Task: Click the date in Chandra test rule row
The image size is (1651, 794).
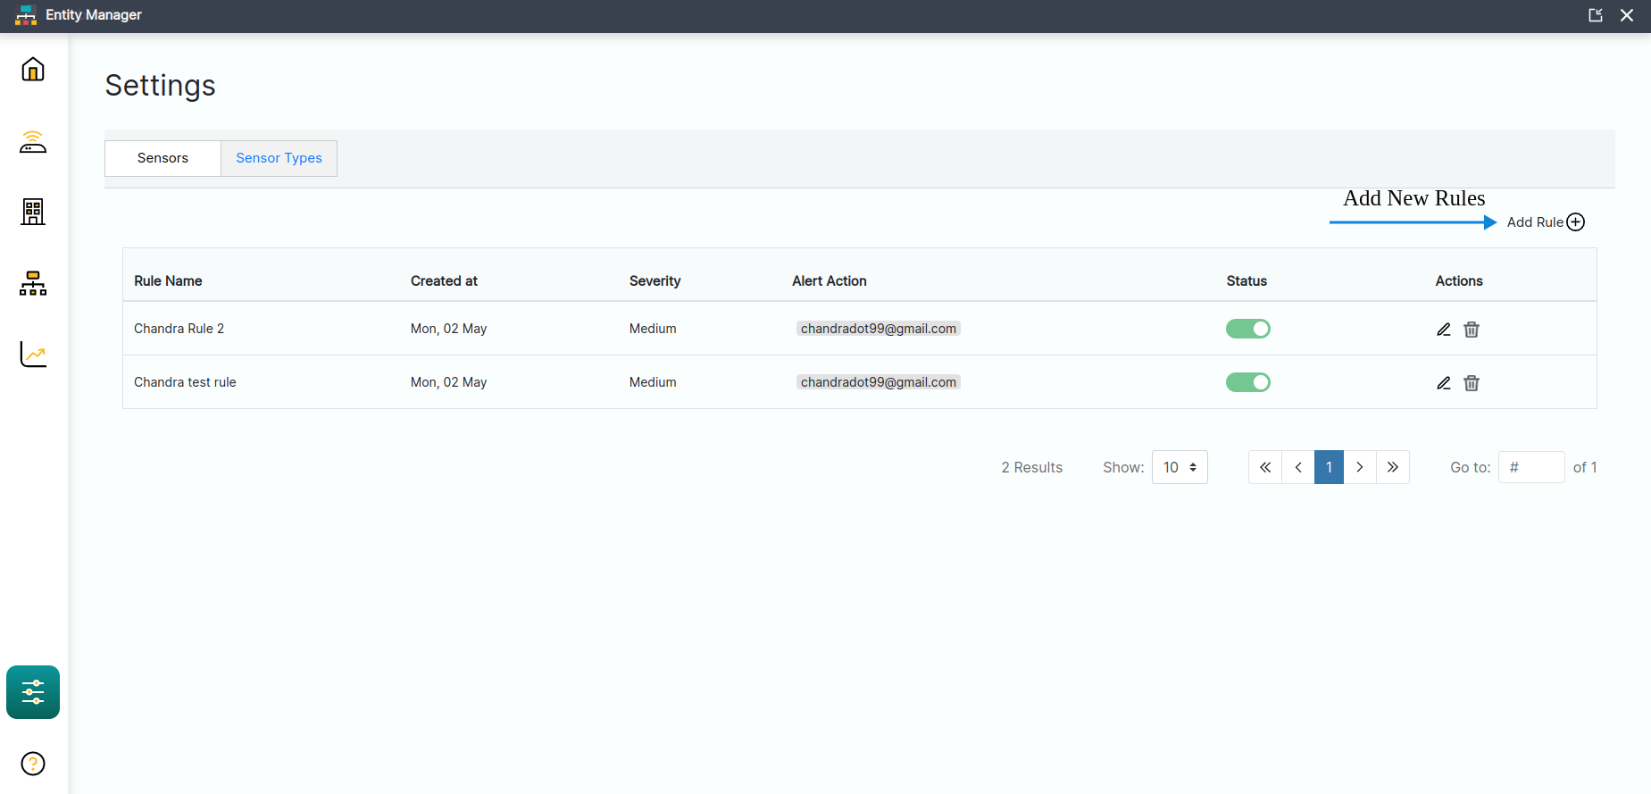Action: pyautogui.click(x=448, y=382)
